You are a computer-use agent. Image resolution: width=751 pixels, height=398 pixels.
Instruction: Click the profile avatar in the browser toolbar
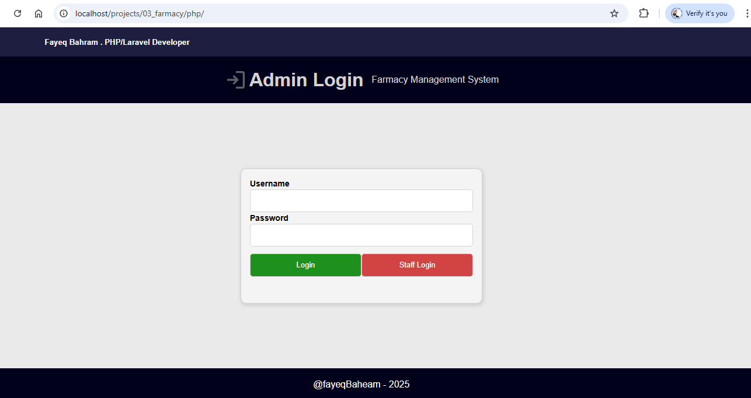(x=677, y=13)
